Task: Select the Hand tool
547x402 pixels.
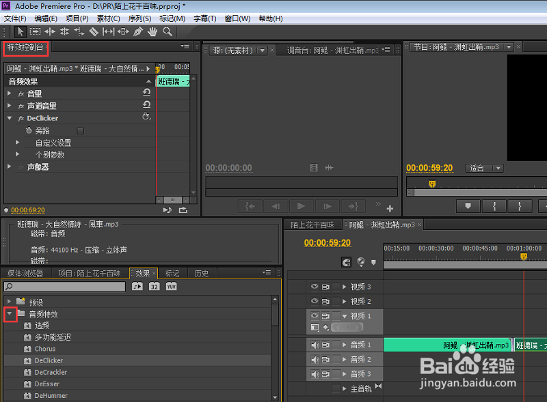Action: tap(152, 31)
